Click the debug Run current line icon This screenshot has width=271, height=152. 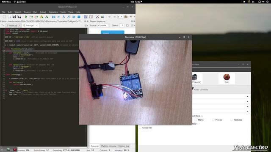point(58,17)
